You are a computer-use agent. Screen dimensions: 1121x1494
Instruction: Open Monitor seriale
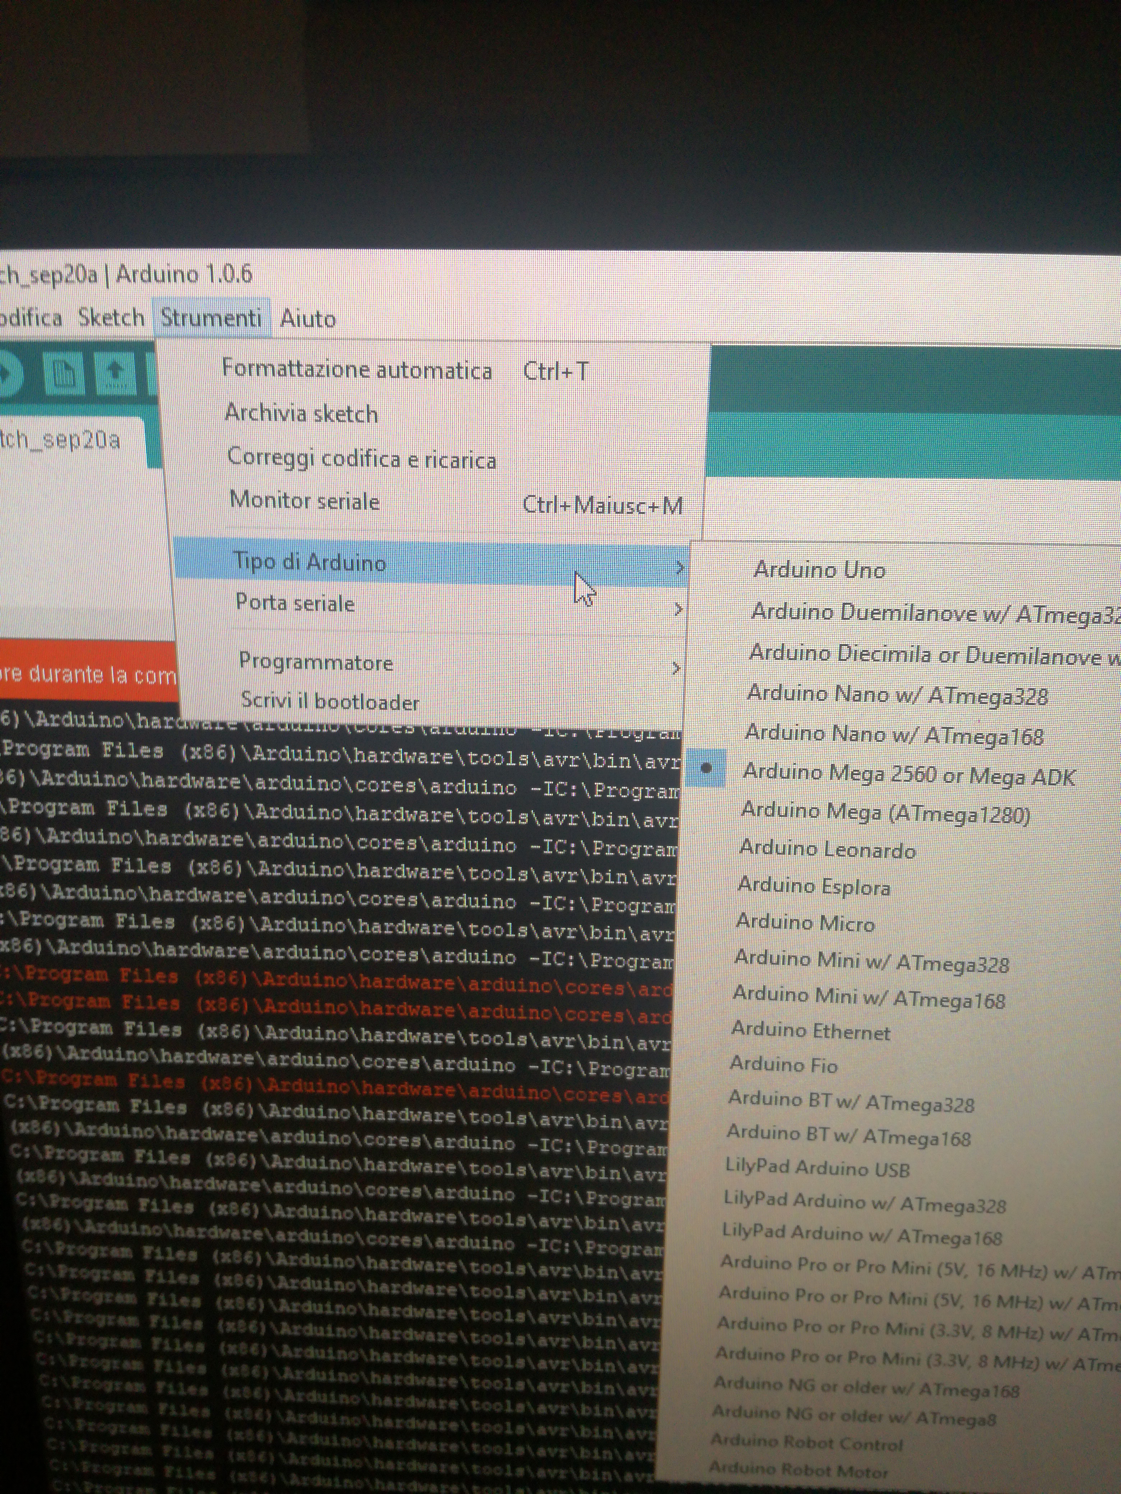click(305, 501)
